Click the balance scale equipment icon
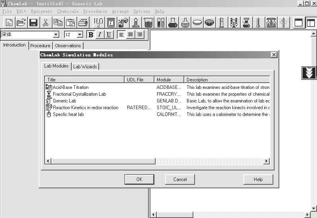Viewport: 317px width, 218px height. click(x=271, y=23)
